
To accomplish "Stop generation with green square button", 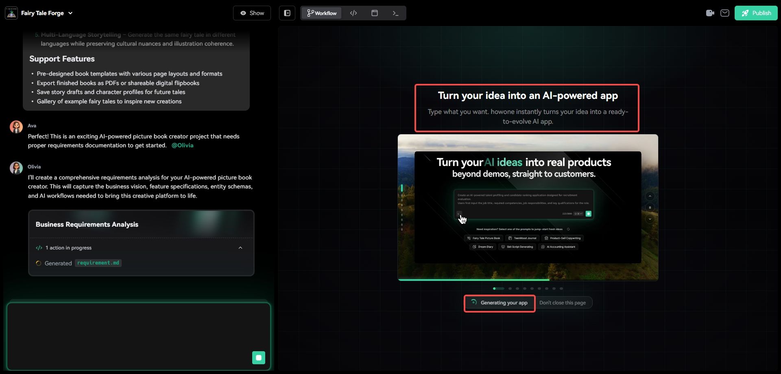I will coord(258,357).
